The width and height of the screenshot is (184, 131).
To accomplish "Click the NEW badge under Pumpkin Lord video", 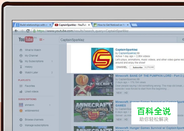I will tap(119, 93).
